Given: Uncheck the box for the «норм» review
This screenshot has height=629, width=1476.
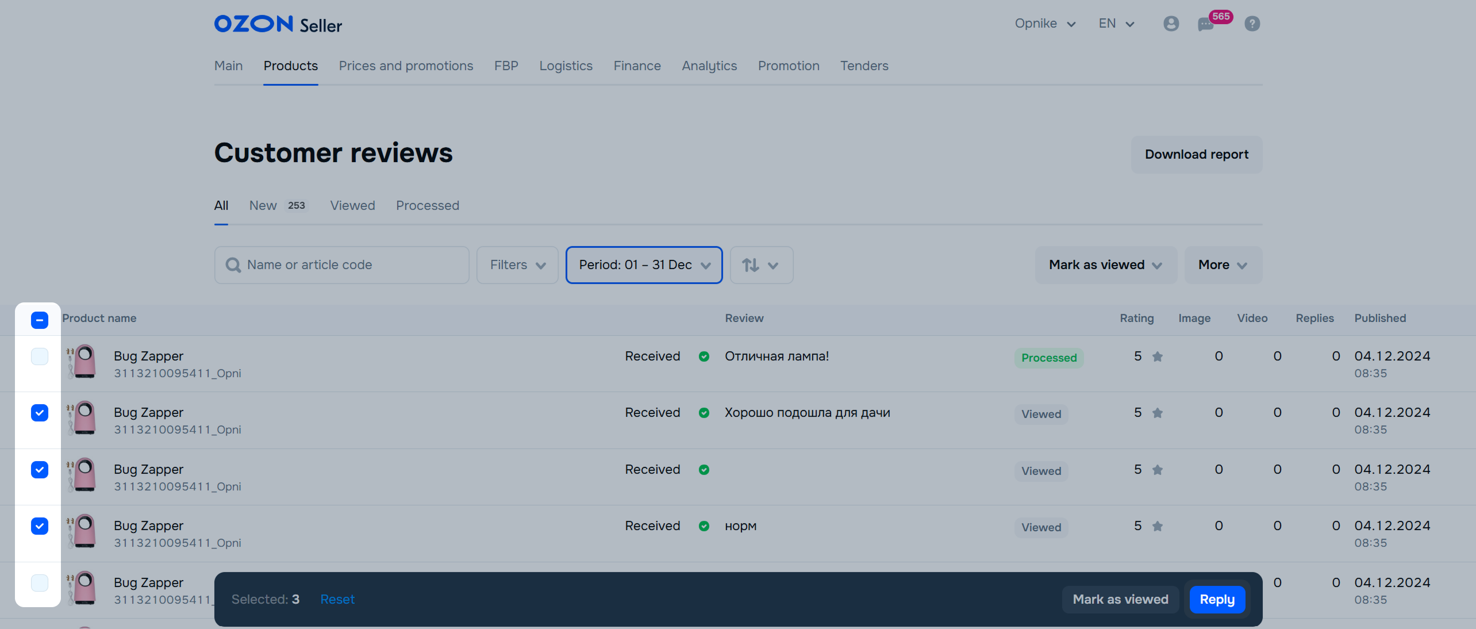Looking at the screenshot, I should [x=40, y=526].
